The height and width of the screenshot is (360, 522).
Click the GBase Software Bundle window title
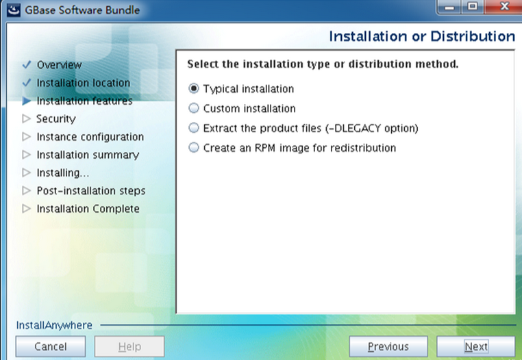click(x=82, y=10)
